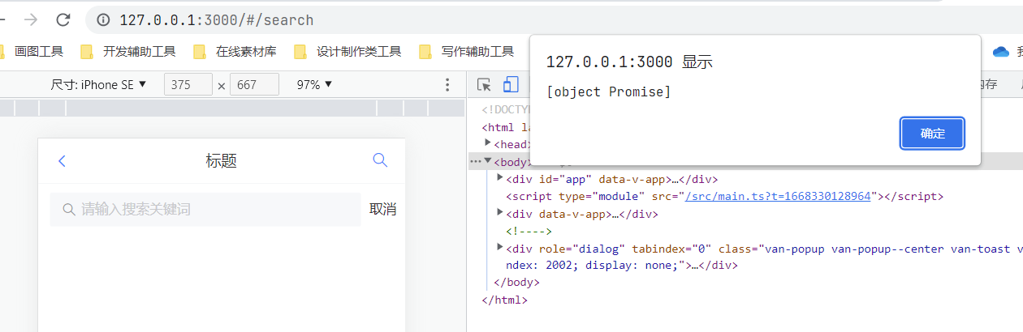Activate the inspect element picker tool

(485, 84)
